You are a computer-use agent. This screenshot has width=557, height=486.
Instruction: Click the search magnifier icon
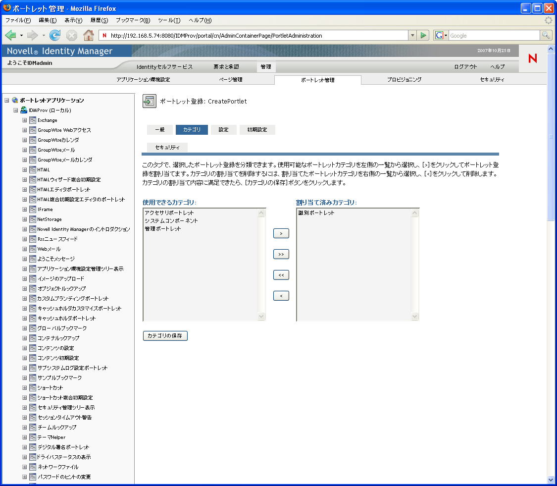click(x=546, y=35)
